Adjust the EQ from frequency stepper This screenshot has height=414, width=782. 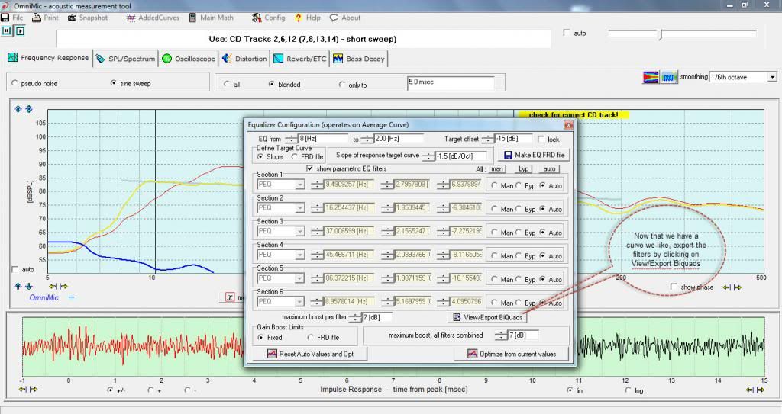pos(291,139)
